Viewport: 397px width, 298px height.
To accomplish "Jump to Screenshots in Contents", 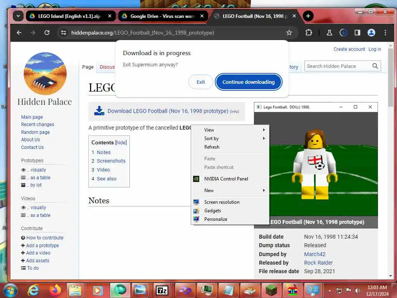I will click(111, 161).
